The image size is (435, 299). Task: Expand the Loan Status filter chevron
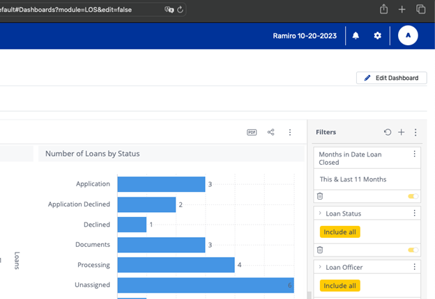tap(320, 213)
